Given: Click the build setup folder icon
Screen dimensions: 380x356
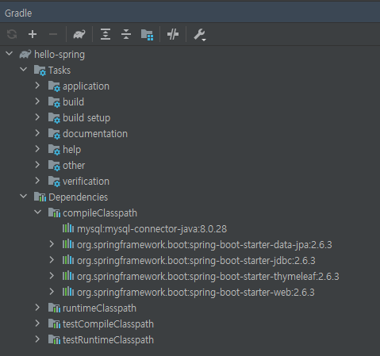Looking at the screenshot, I should tap(54, 118).
